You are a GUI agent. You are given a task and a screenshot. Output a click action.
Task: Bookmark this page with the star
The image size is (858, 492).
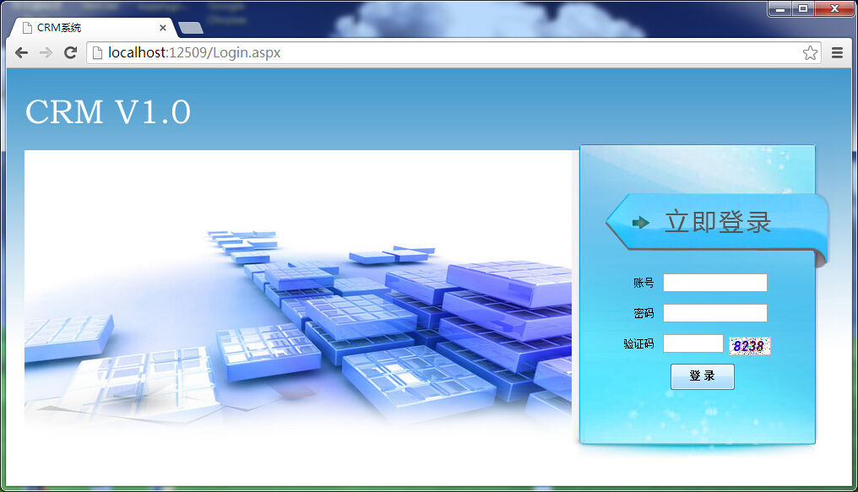click(x=810, y=53)
